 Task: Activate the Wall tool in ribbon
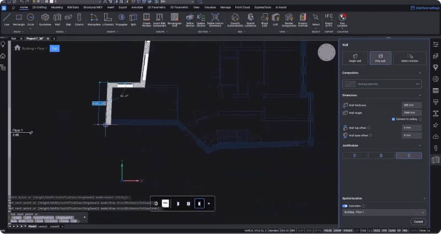coord(57,20)
